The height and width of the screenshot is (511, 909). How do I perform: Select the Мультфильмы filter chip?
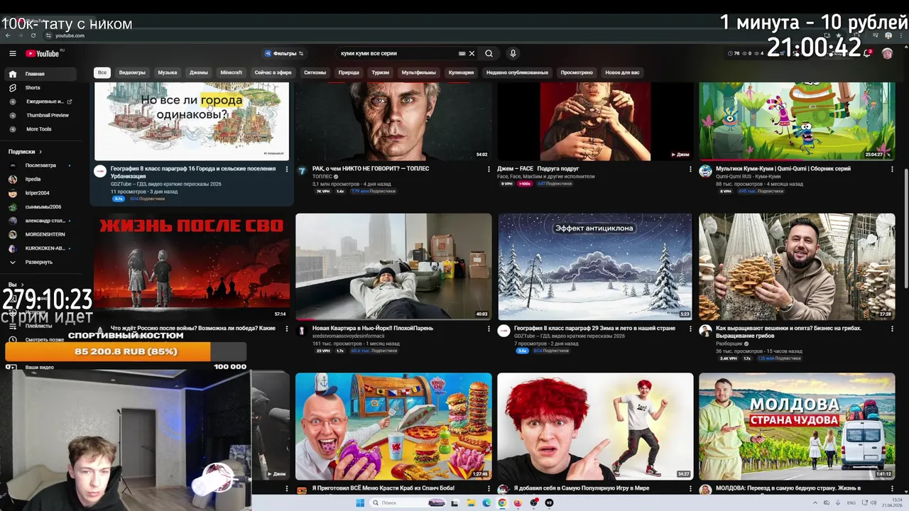pyautogui.click(x=418, y=72)
